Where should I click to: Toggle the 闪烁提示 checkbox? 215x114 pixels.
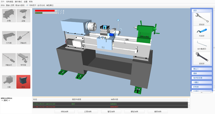(x=27, y=5)
